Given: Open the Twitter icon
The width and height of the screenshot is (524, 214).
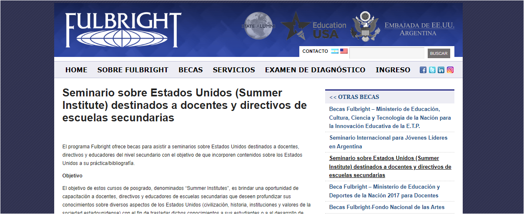Looking at the screenshot, I should coord(432,70).
